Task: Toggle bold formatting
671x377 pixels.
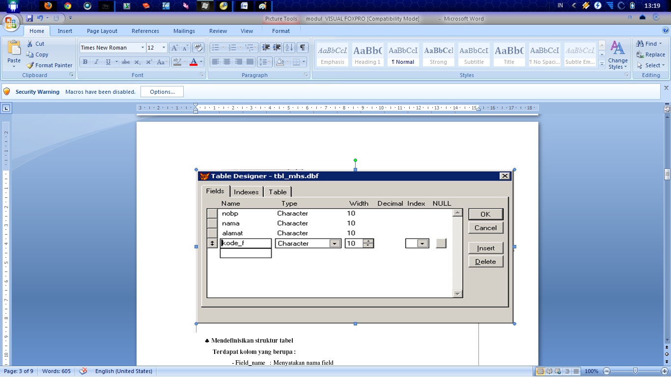Action: click(85, 62)
